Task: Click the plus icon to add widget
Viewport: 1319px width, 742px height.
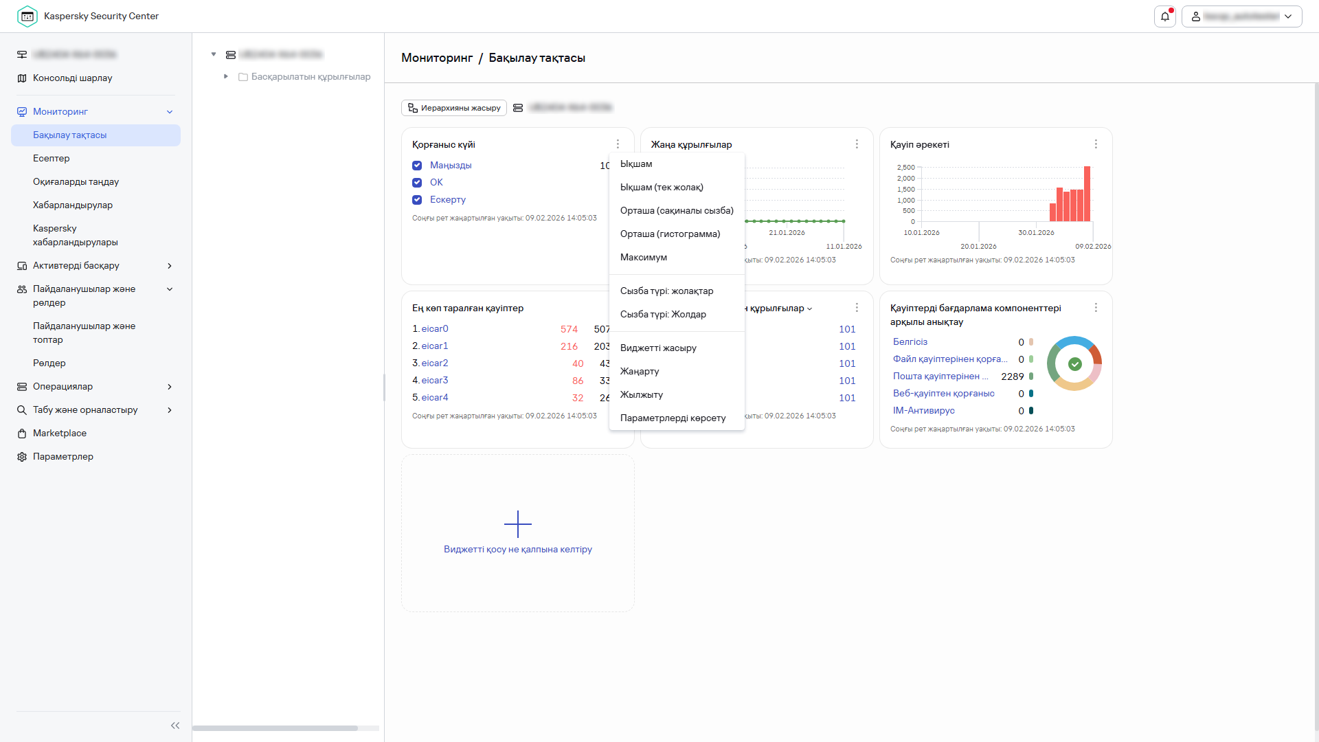Action: [x=517, y=524]
